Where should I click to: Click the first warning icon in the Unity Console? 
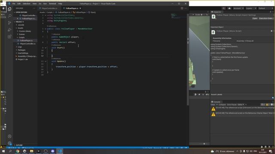click(213, 109)
